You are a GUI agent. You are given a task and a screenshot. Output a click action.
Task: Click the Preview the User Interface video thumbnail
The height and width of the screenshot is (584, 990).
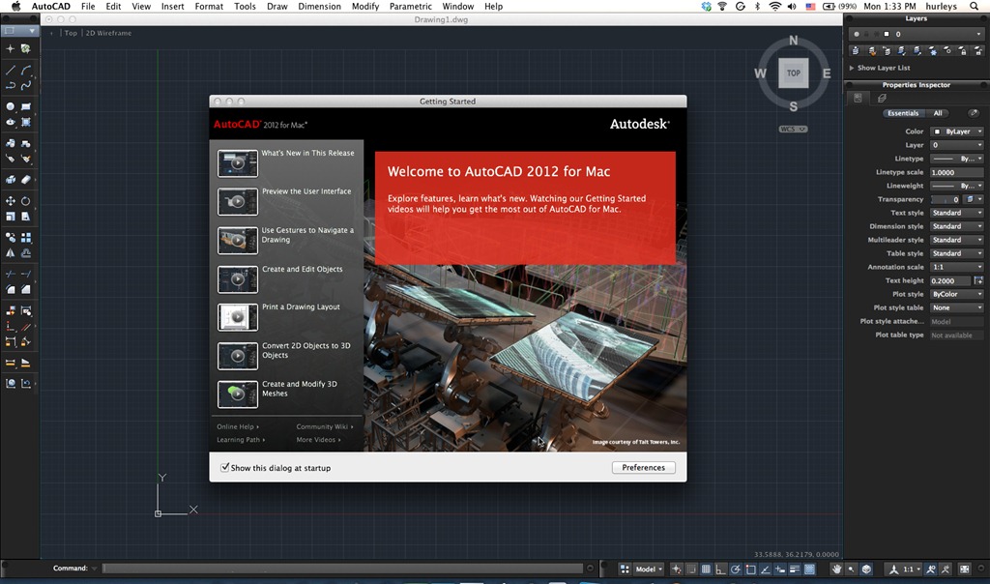click(x=237, y=201)
